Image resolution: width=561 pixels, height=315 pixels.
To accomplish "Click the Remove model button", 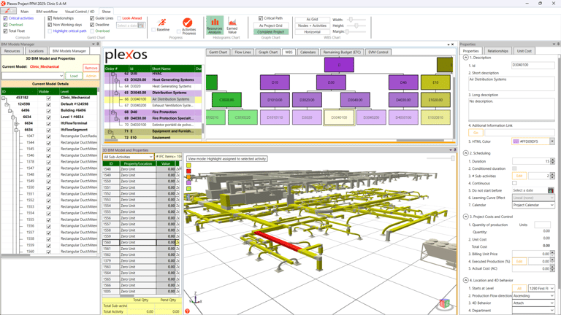I will click(91, 68).
